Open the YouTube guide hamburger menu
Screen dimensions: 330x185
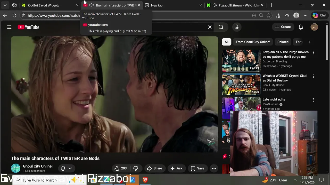(x=9, y=27)
